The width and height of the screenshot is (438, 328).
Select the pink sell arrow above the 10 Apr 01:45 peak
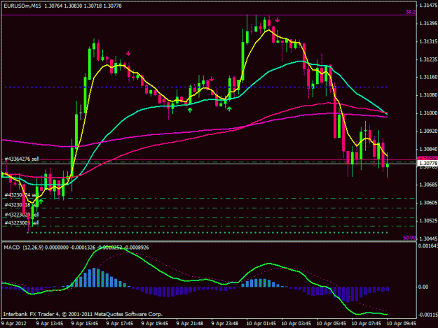[277, 20]
